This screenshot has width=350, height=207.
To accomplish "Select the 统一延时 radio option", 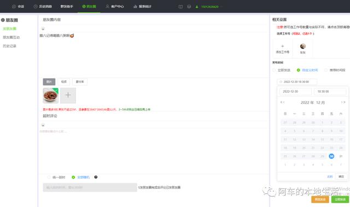I will point(56,178).
